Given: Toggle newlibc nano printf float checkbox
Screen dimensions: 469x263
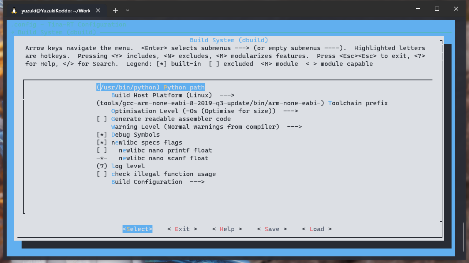Looking at the screenshot, I should [x=102, y=150].
